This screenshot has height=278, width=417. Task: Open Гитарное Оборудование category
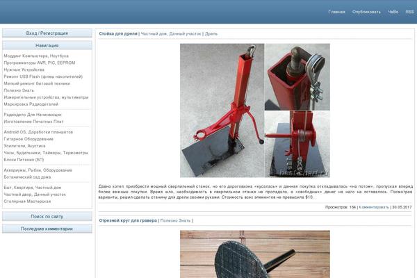[x=28, y=139]
